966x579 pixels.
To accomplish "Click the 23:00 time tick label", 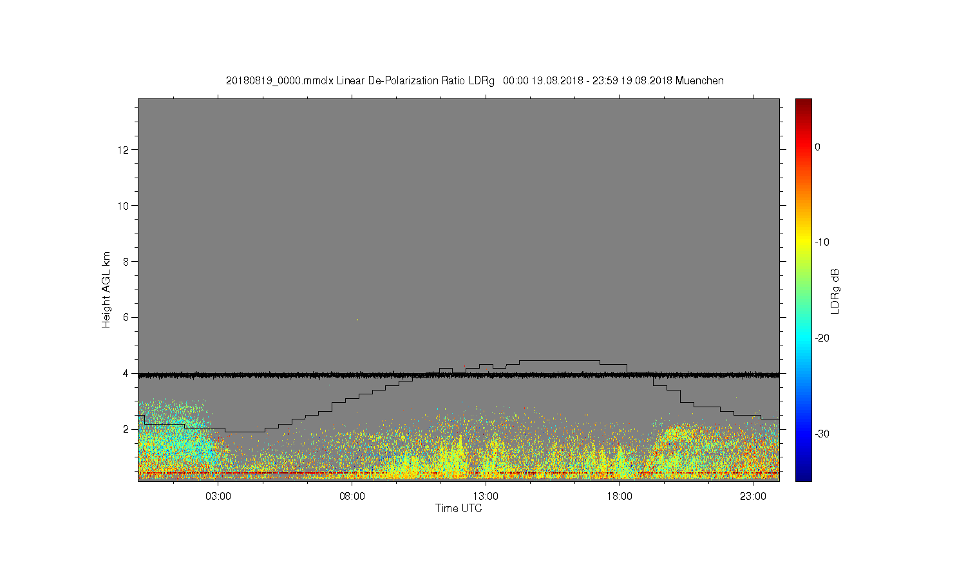I will coord(753,497).
